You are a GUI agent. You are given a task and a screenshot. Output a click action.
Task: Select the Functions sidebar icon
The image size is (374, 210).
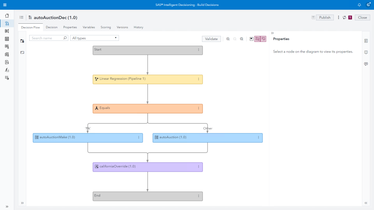point(7,69)
